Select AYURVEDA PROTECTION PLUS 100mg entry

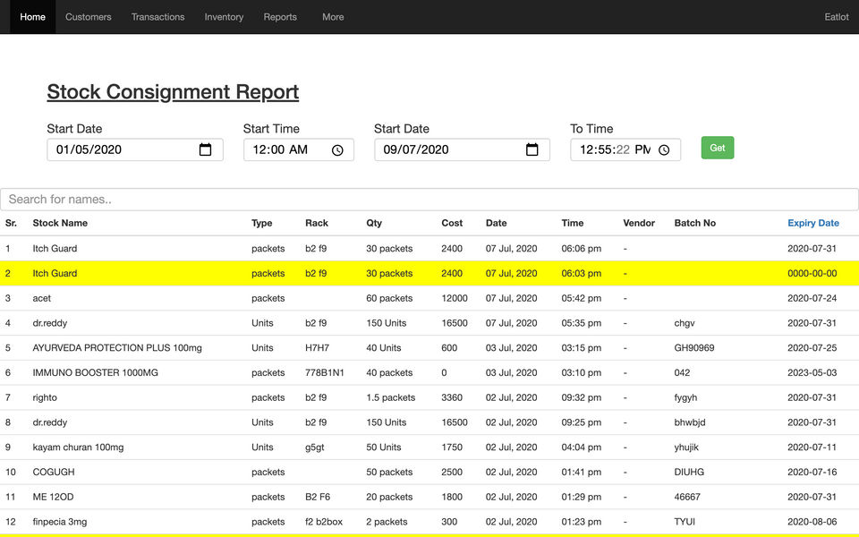pyautogui.click(x=117, y=348)
